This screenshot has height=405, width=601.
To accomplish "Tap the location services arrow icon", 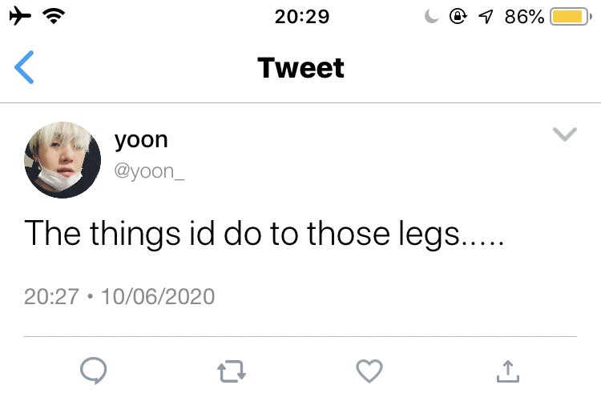I will pos(486,17).
